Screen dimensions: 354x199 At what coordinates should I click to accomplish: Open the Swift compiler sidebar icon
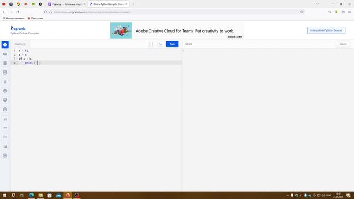click(5, 146)
